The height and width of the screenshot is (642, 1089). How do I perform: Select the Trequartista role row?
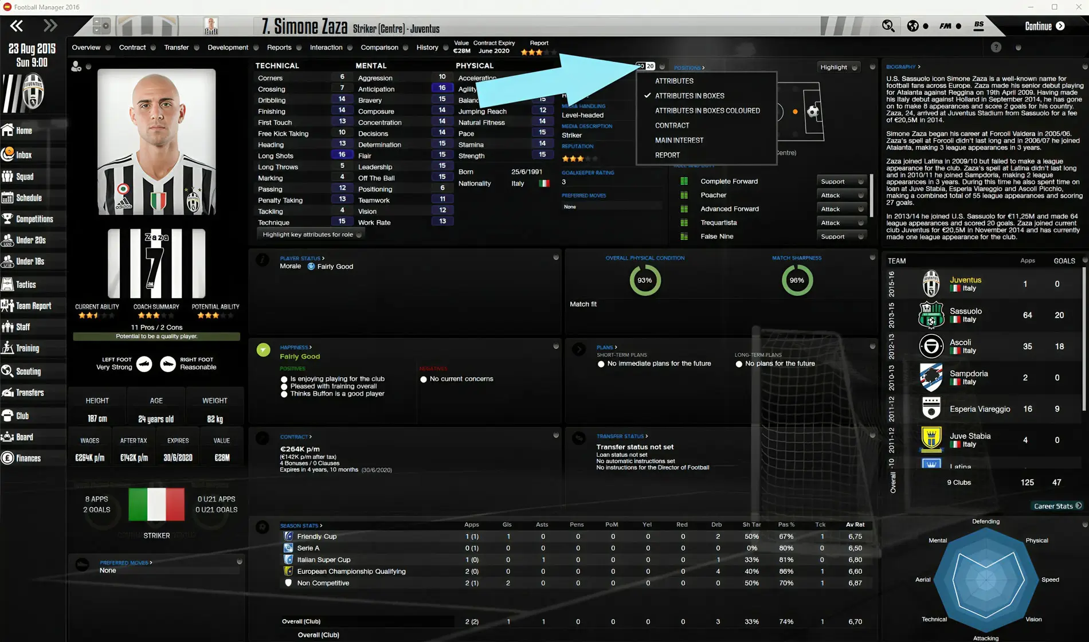pyautogui.click(x=772, y=223)
